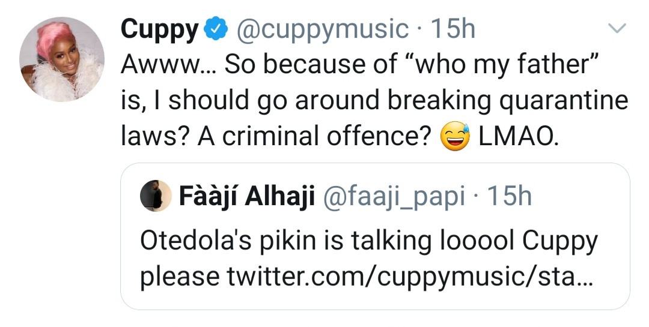Click Cuppy's pink-haired profile picture
The height and width of the screenshot is (327, 649).
point(62,59)
